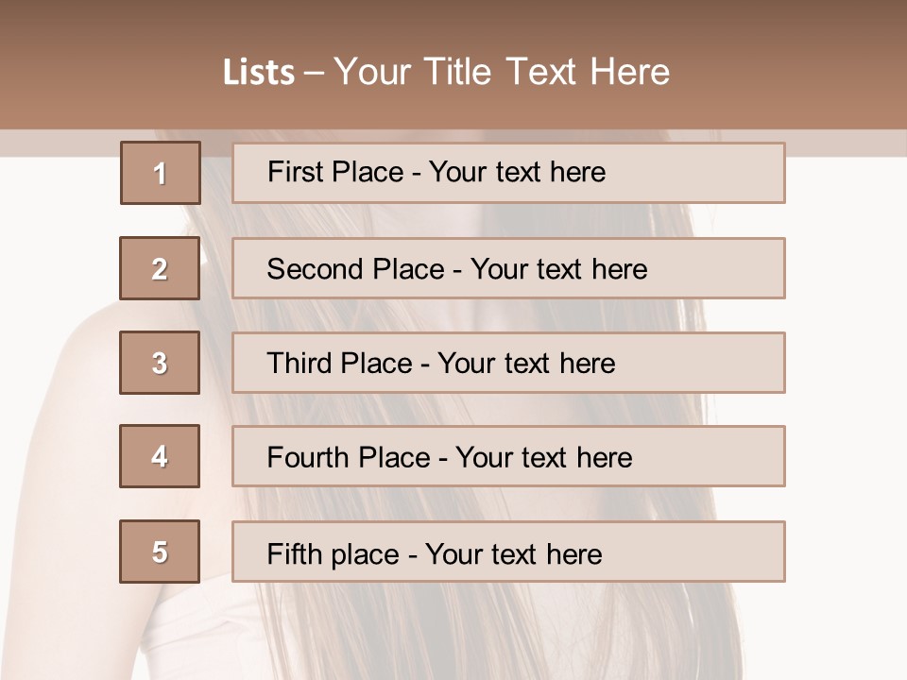Click 'Your text here' after First Place
Viewport: 907px width, 680px height.
pos(517,172)
